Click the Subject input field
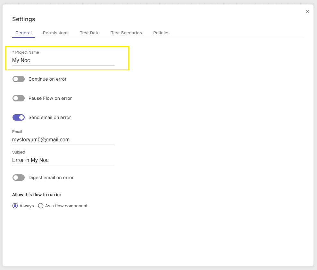Viewport: 317px width, 270px height. click(63, 160)
